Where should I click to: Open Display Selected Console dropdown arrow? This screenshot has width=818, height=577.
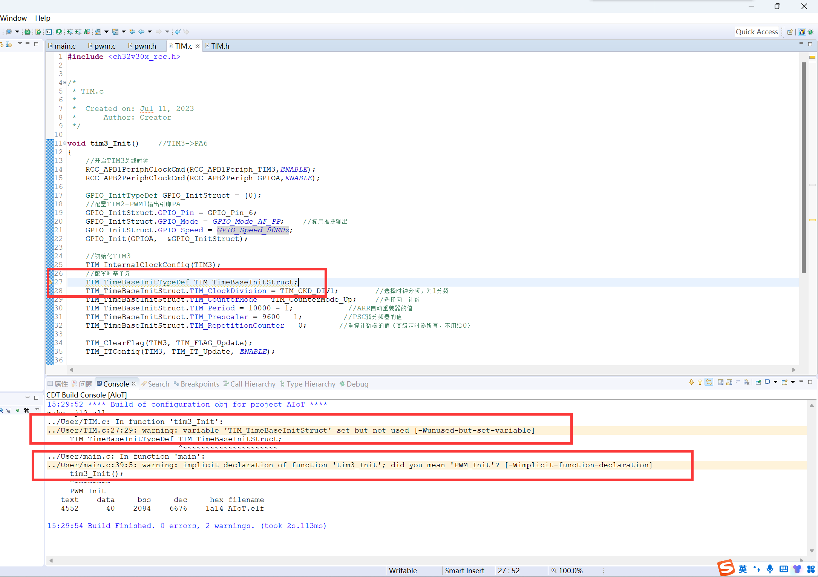click(x=775, y=382)
